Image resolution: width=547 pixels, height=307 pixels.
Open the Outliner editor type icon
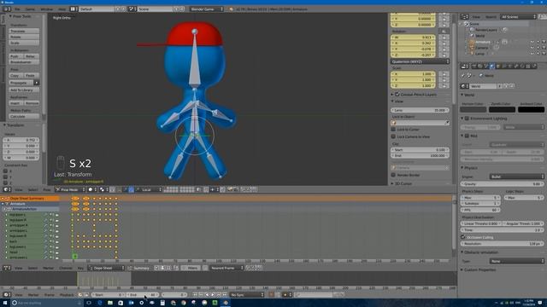tap(464, 17)
